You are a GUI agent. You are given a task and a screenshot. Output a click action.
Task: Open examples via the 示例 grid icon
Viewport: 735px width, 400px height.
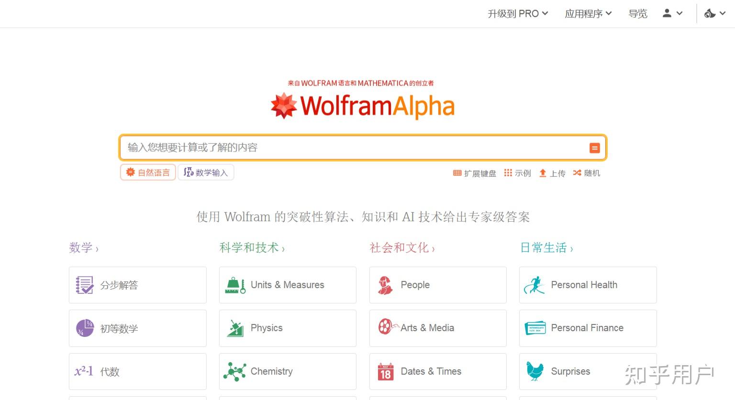pyautogui.click(x=509, y=173)
